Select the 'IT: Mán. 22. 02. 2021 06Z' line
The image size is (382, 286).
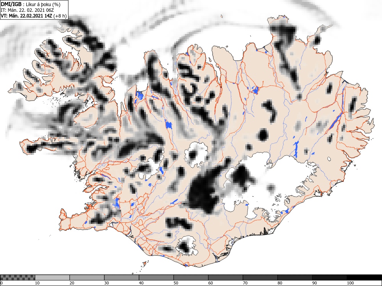27,10
